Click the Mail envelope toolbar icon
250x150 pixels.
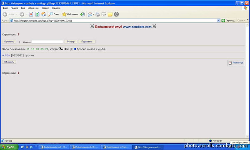click(x=90, y=14)
